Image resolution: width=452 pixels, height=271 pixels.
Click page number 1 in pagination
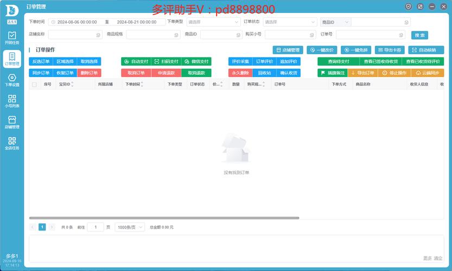(42, 227)
